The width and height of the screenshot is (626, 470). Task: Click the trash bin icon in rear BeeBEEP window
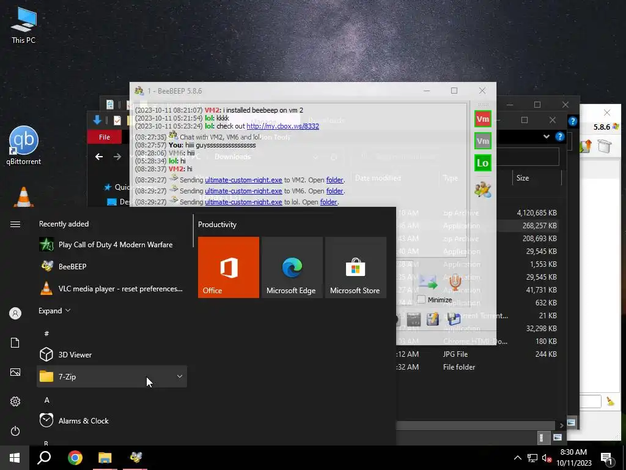(x=605, y=146)
